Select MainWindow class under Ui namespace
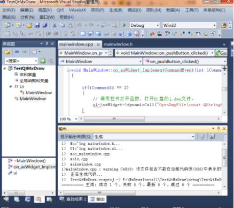The height and width of the screenshot is (208, 234). click(x=38, y=93)
